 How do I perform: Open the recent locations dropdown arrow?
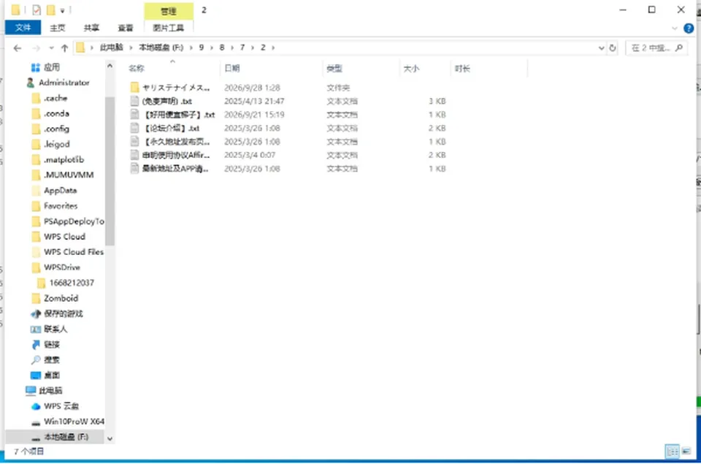(x=51, y=48)
